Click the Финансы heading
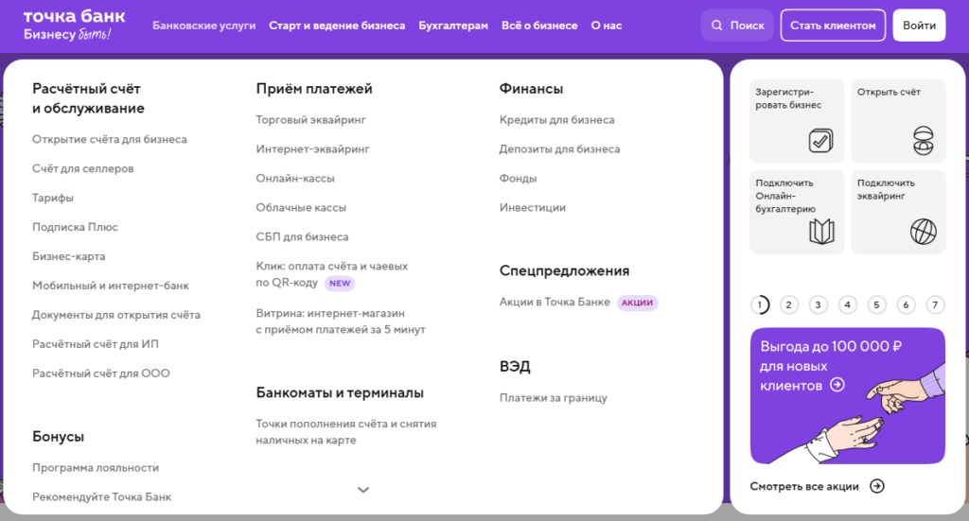 532,89
